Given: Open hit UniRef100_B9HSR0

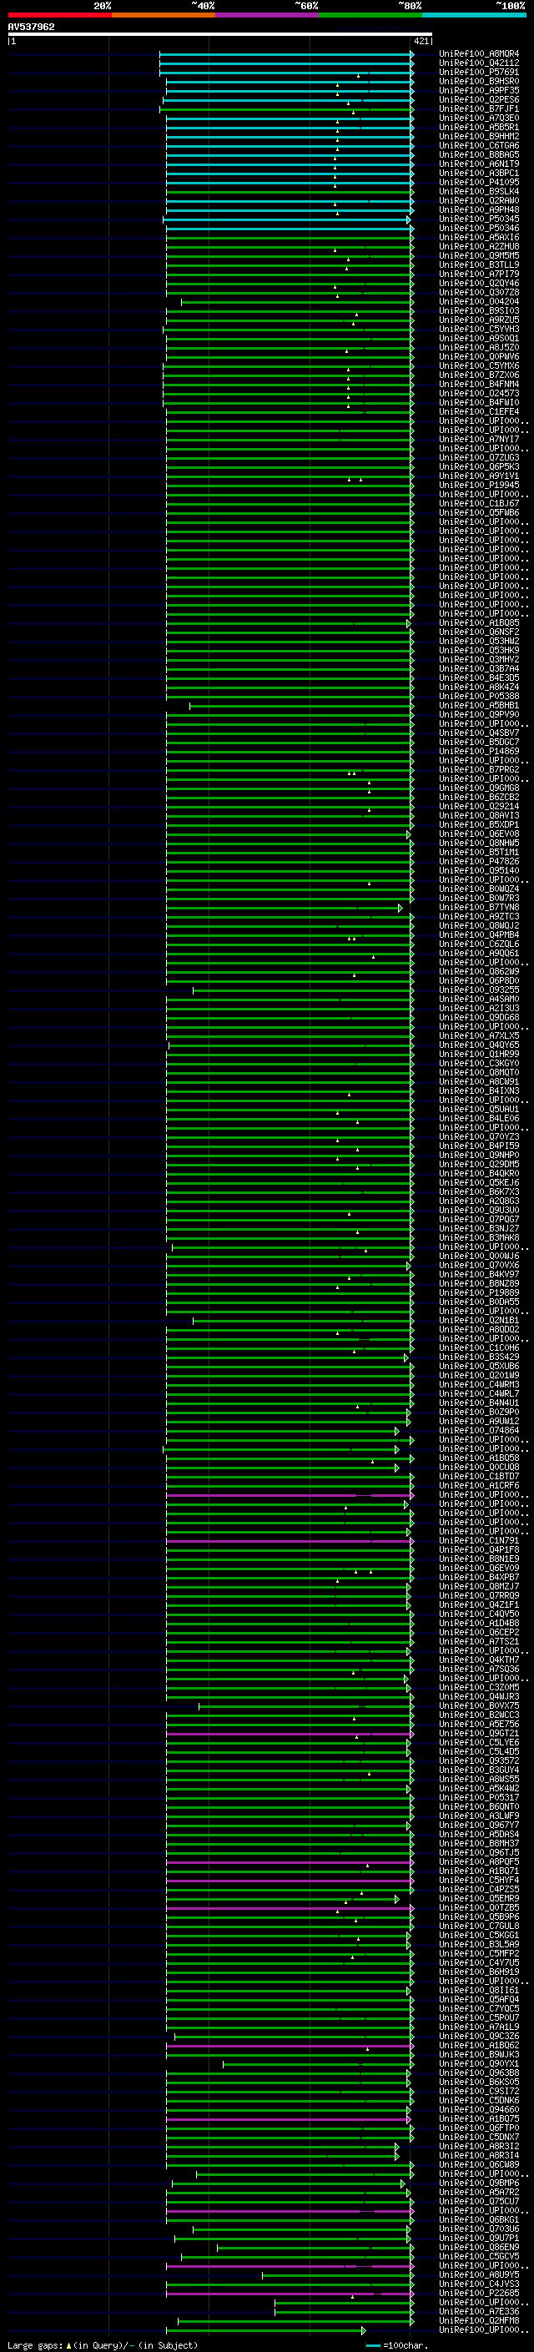Looking at the screenshot, I should pos(479,81).
